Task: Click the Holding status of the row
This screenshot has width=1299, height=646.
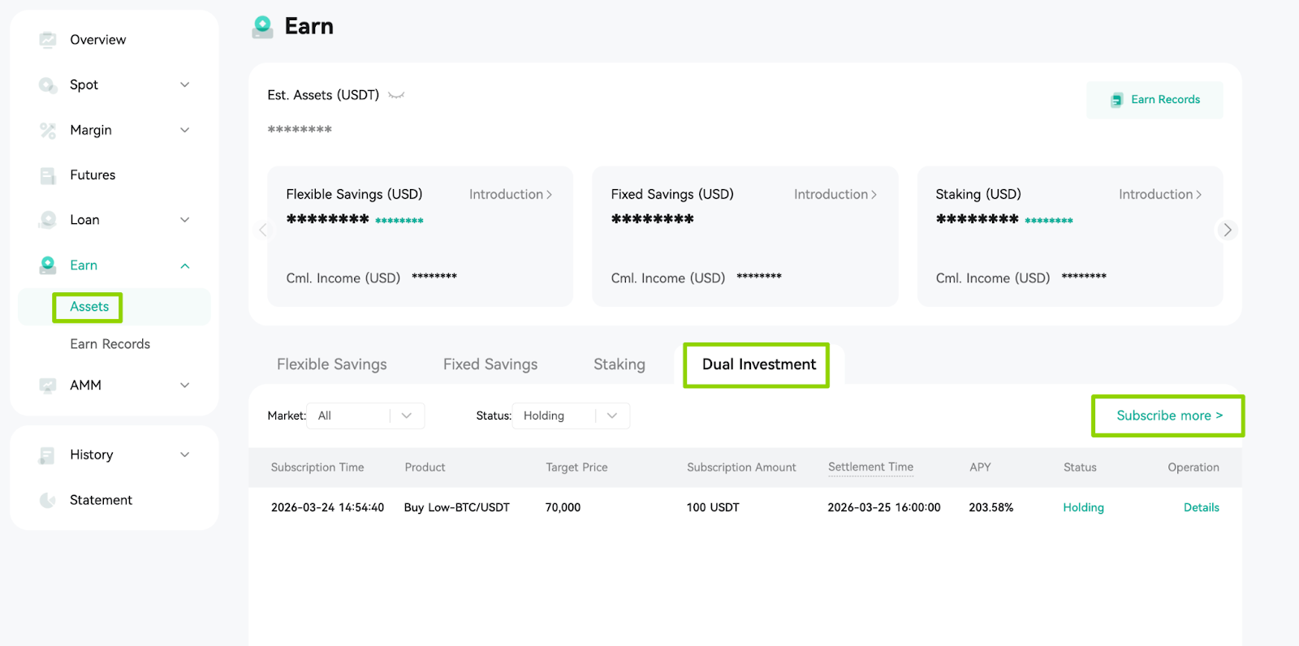Action: click(1083, 508)
